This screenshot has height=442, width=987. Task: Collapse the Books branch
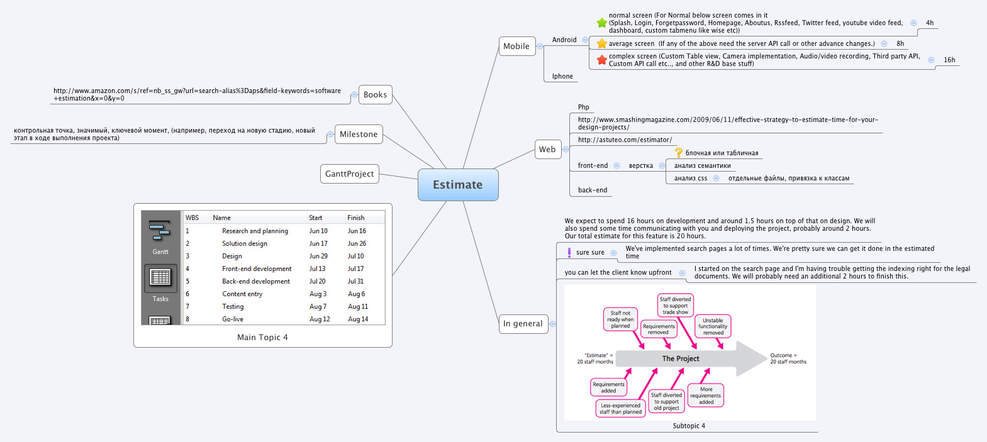(354, 95)
